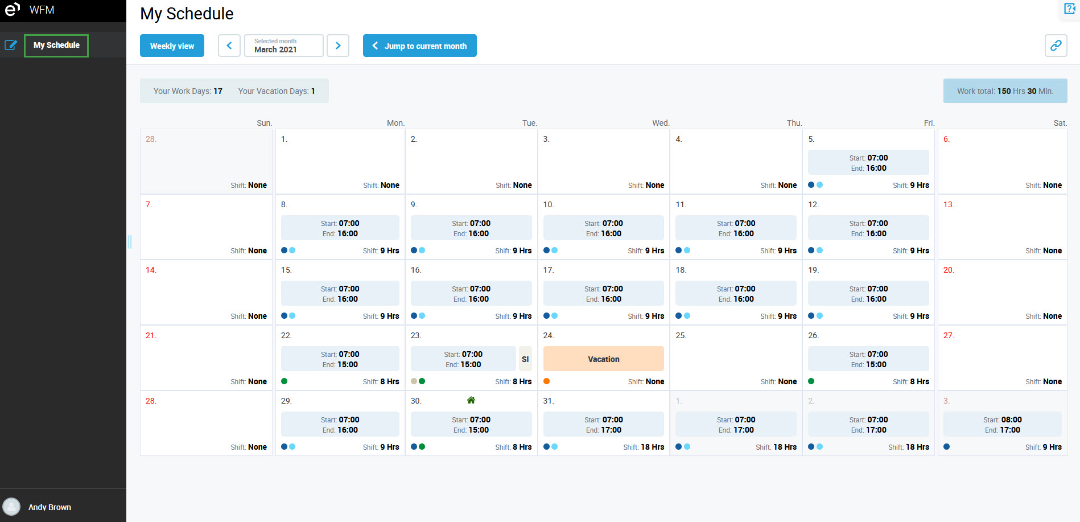The height and width of the screenshot is (522, 1080).
Task: Go to the previous month
Action: 229,46
